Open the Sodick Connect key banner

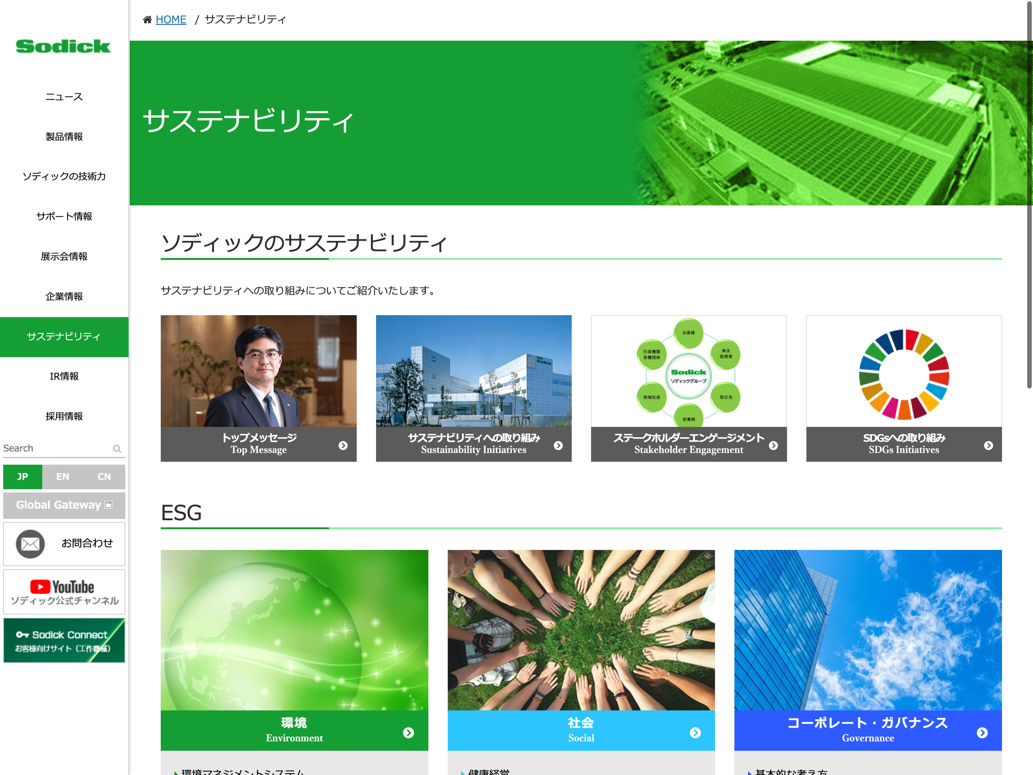tap(64, 640)
